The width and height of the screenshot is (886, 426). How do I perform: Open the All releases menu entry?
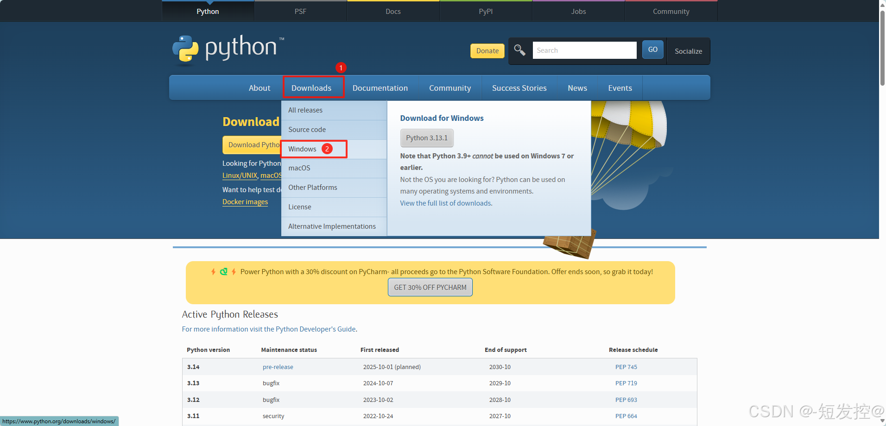(305, 110)
